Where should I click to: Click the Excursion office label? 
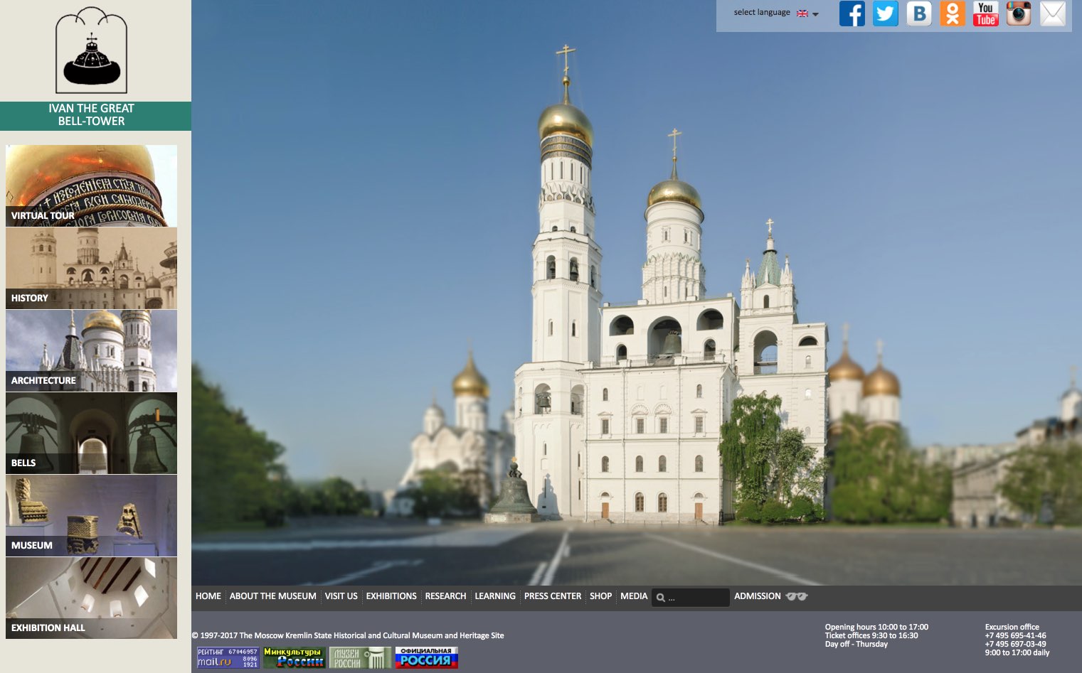(x=1012, y=628)
